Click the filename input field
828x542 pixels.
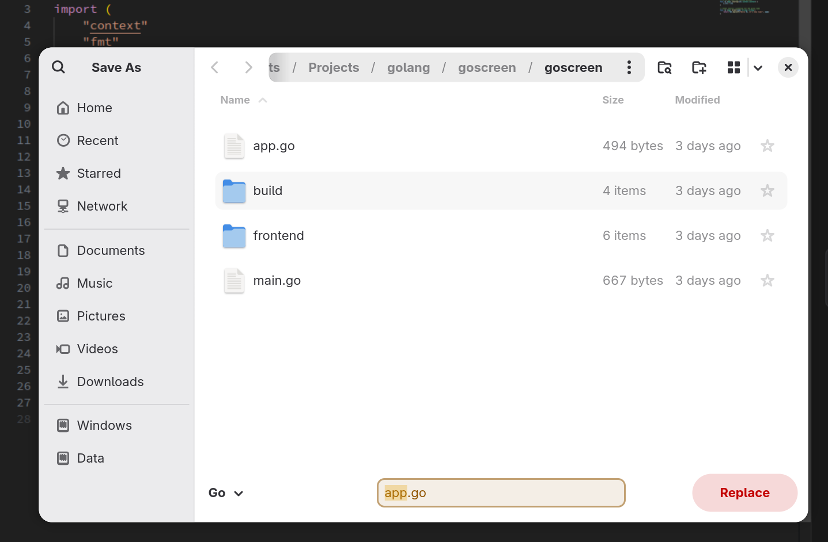[501, 493]
